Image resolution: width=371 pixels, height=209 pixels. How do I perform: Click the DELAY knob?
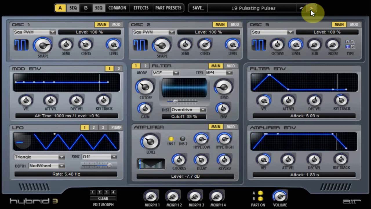pyautogui.click(x=201, y=160)
